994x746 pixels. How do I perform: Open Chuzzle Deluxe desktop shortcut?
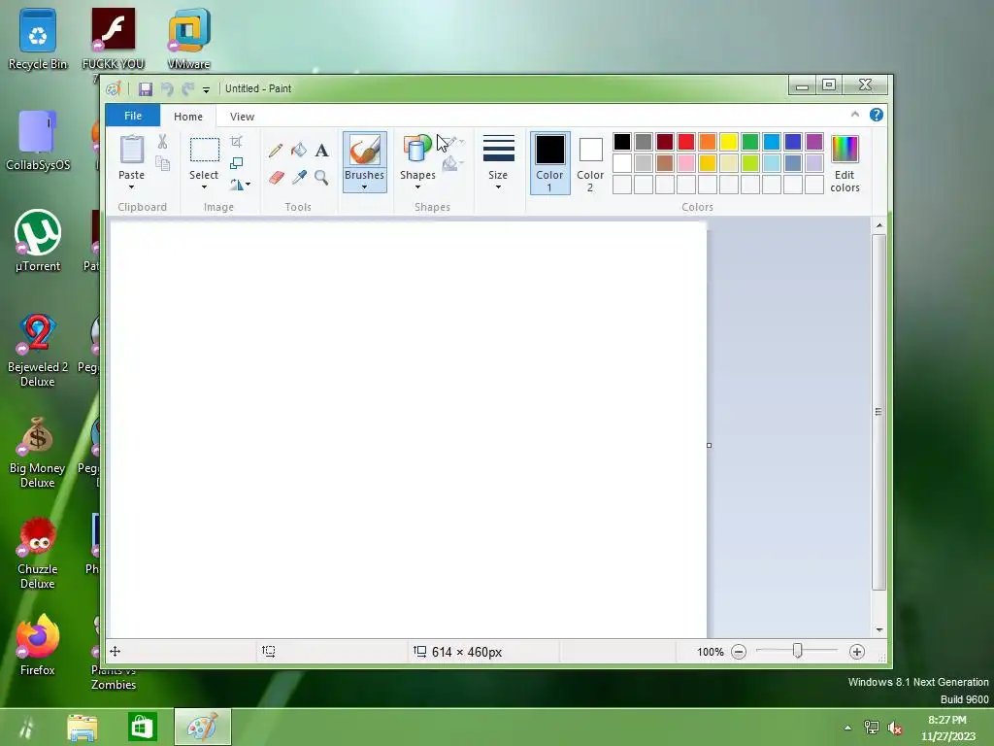[38, 553]
